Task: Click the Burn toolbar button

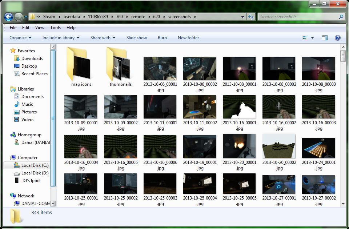Action: coord(162,38)
